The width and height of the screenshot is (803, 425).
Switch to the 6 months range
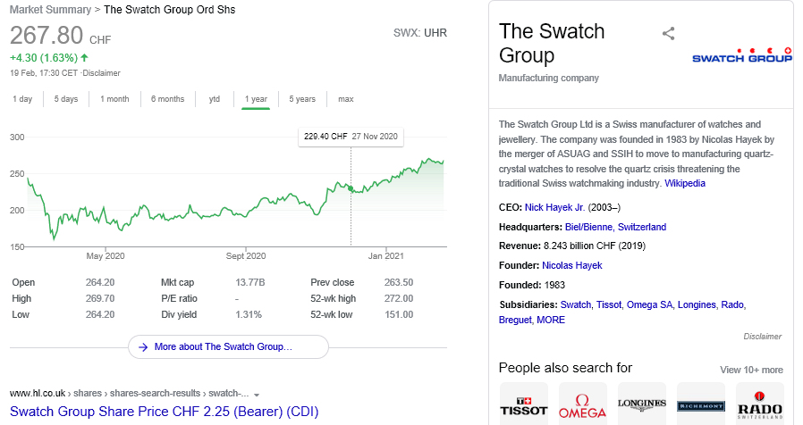pos(167,99)
